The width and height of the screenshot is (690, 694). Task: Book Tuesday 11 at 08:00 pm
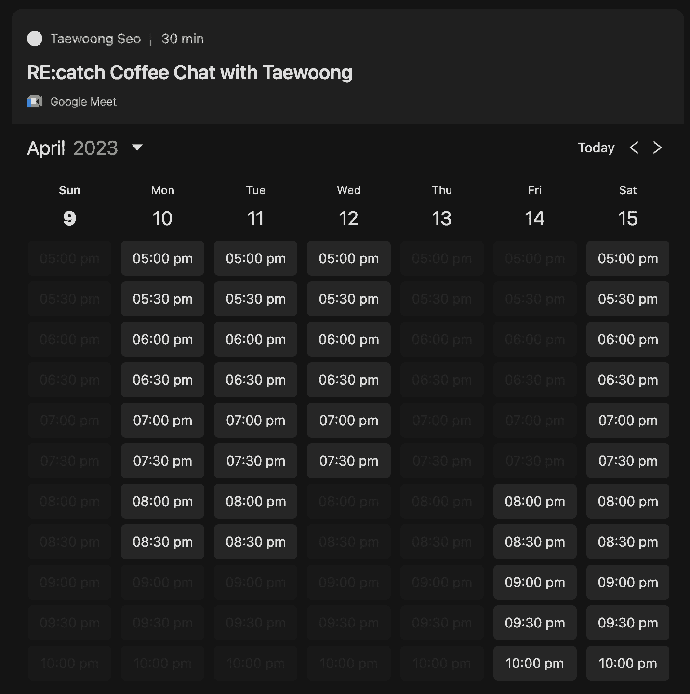point(255,502)
